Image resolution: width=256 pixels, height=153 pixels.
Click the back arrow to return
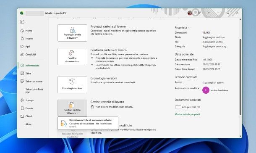pyautogui.click(x=22, y=22)
